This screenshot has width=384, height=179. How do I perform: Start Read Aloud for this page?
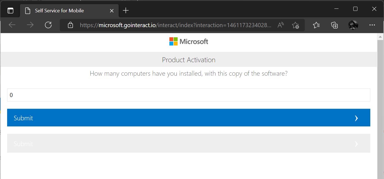[280, 25]
